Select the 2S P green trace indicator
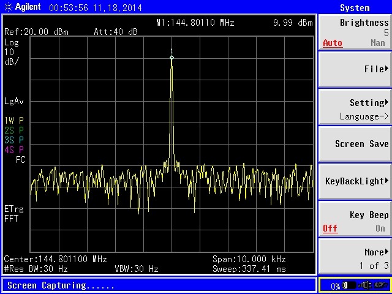This screenshot has width=392, height=294. pos(14,130)
